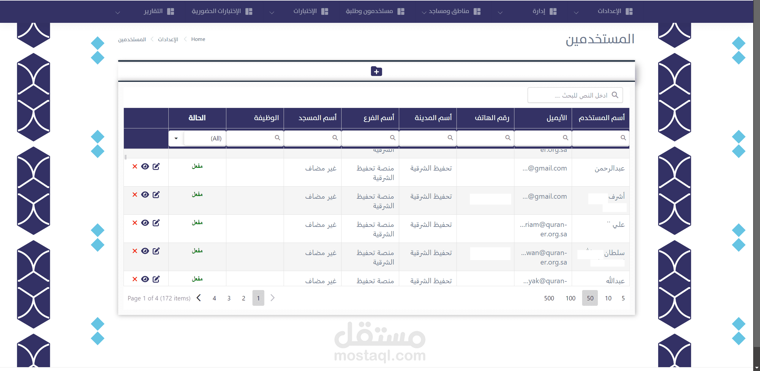View details eye icon for سلطان

point(145,251)
